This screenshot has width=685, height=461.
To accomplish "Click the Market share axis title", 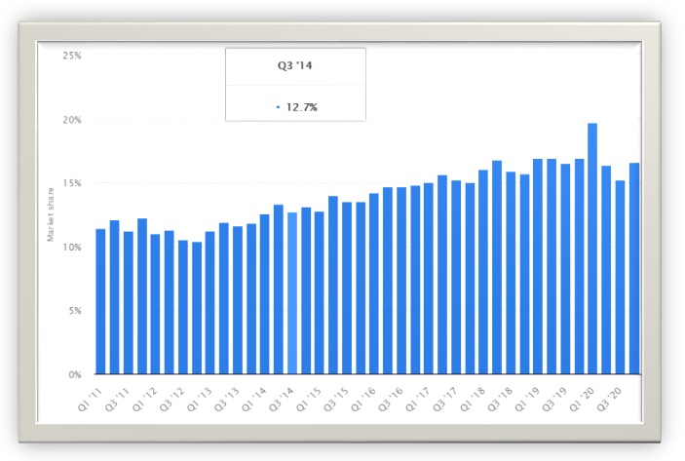I will (x=51, y=215).
